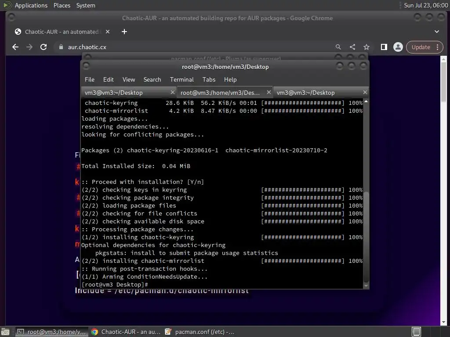
Task: Open the terminal's Help menu
Action: (x=230, y=79)
